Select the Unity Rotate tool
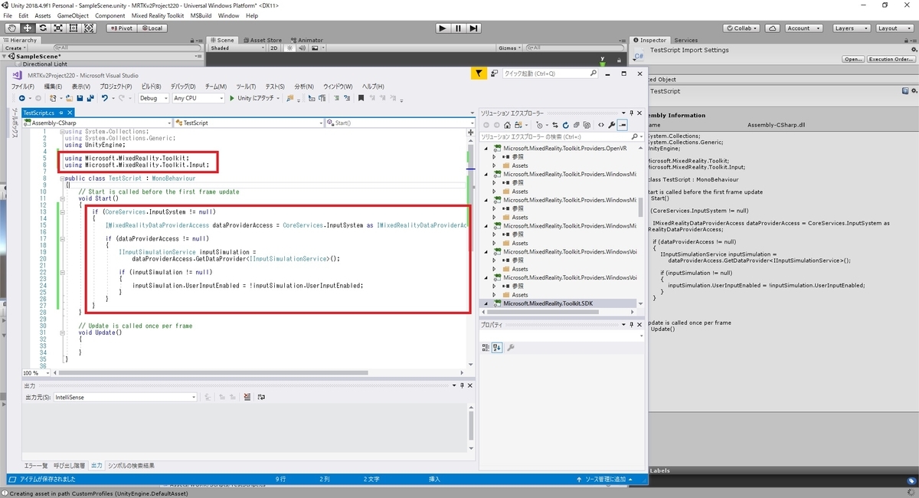Screen dimensions: 919x498 tap(42, 28)
